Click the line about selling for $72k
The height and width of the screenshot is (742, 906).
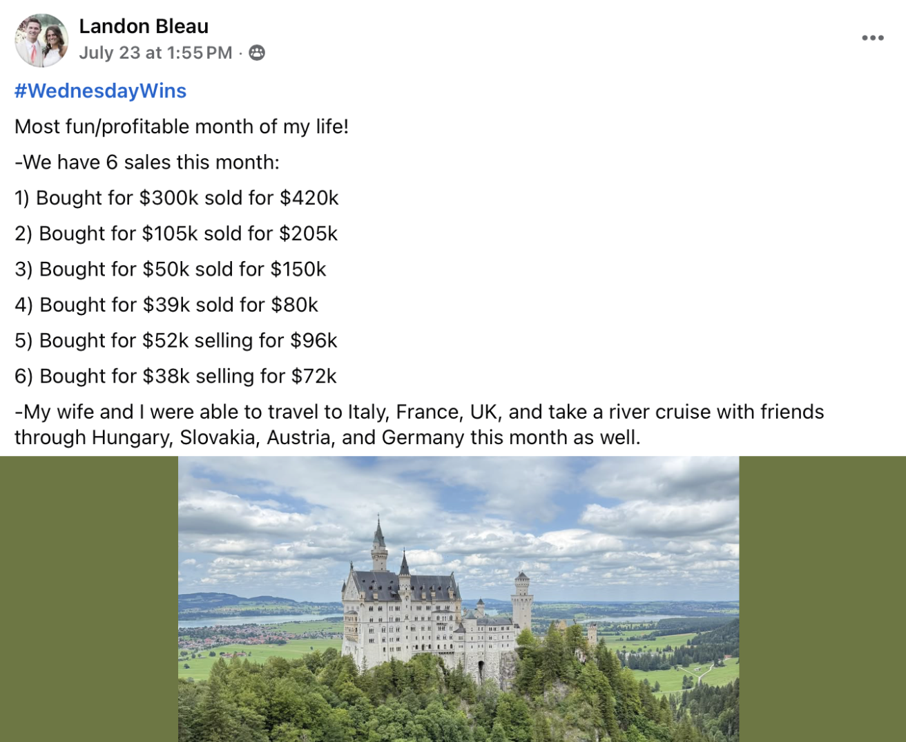click(x=175, y=377)
